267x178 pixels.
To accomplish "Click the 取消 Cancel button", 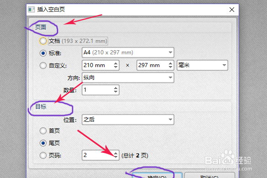I will point(210,175).
